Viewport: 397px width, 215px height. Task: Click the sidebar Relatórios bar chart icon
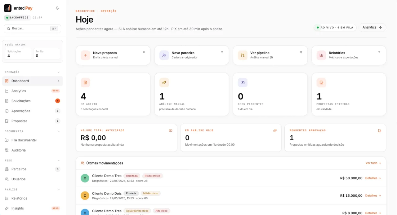(7, 198)
